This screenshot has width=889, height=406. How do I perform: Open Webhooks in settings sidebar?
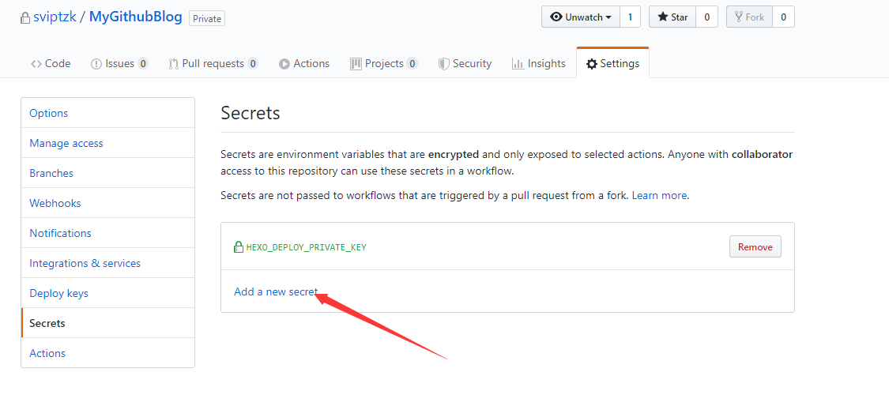(x=55, y=203)
